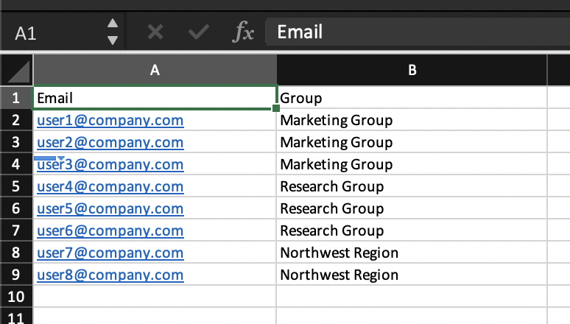
Task: Click the Select All corner triangle
Action: [x=17, y=71]
